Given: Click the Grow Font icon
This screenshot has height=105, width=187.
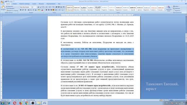Looking at the screenshot, I should [x=38, y=7].
